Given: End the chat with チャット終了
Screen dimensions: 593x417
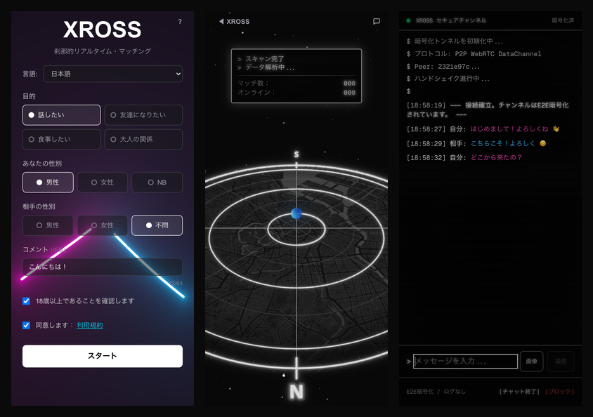Looking at the screenshot, I should pyautogui.click(x=518, y=391).
